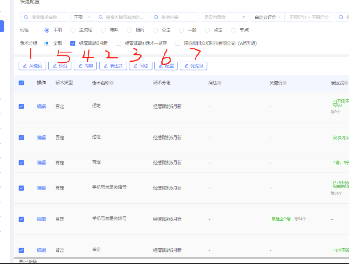Check the 经营赋能ai话术--吴燕 group checkbox
The width and height of the screenshot is (349, 264).
(x=119, y=43)
